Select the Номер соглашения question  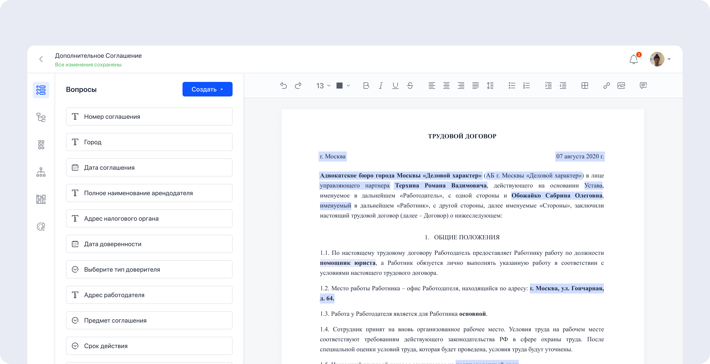149,116
